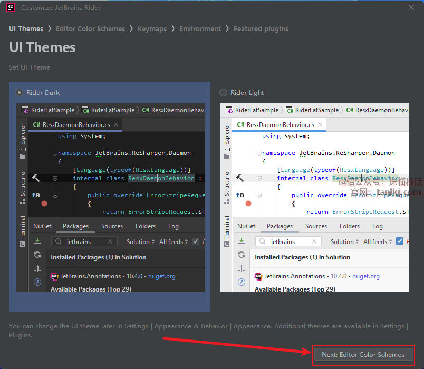
Task: Go to Featured plugins step
Action: [261, 29]
